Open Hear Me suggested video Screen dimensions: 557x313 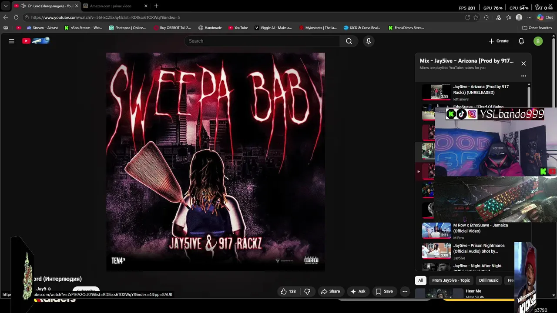click(x=473, y=291)
